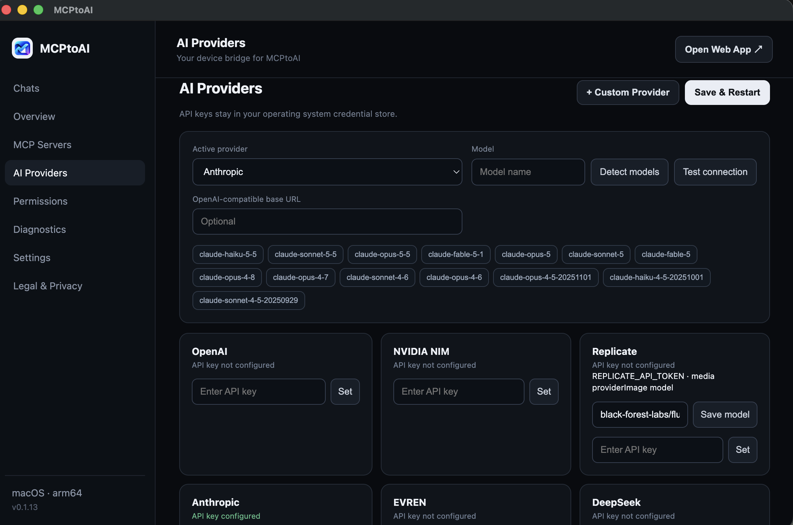Select claude-opus-5 model chip
Screen dimensions: 793x525
coord(526,254)
